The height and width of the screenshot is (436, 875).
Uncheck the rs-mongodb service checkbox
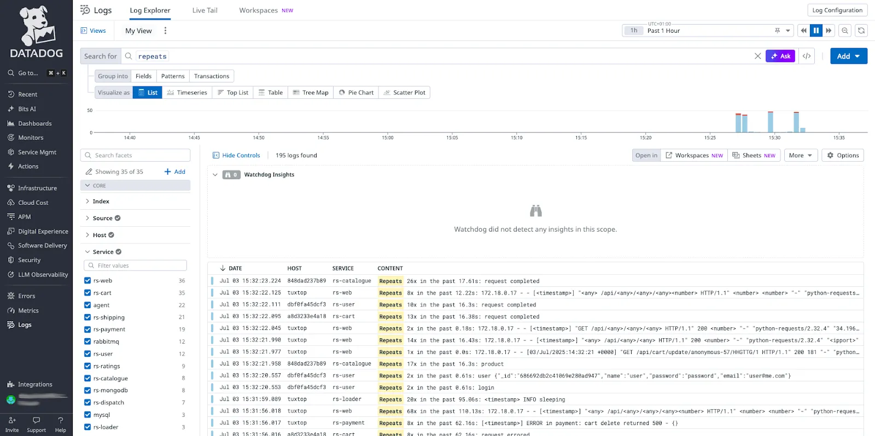87,390
